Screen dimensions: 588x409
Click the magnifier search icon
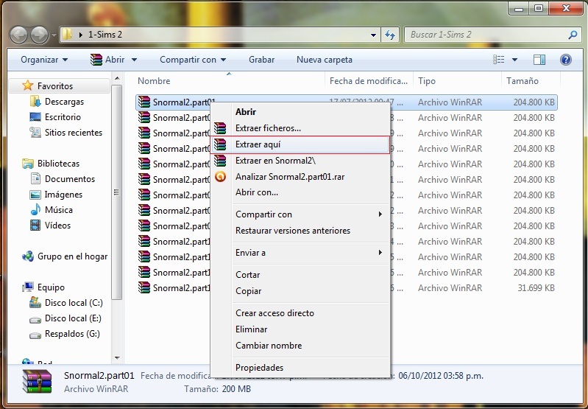click(x=573, y=35)
